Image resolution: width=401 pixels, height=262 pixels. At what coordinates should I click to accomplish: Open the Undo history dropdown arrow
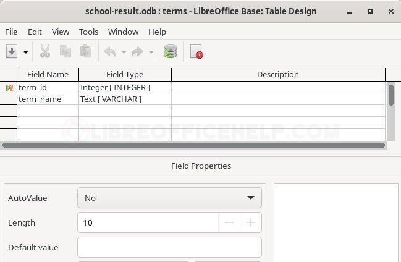pyautogui.click(x=124, y=53)
